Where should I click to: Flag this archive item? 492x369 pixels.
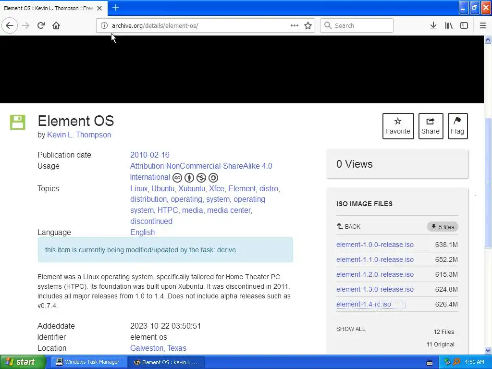pyautogui.click(x=457, y=126)
